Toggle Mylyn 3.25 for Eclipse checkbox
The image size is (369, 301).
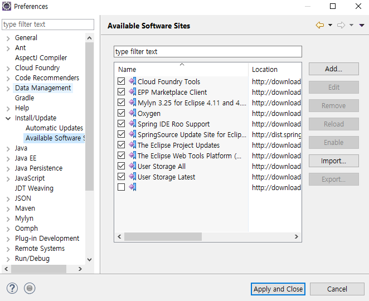[121, 103]
